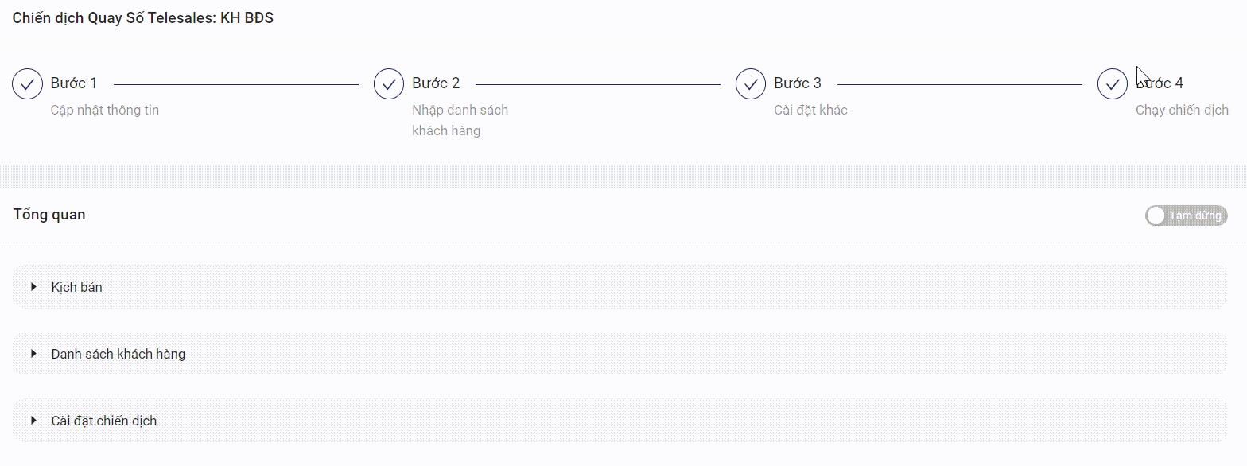Go to step Bước 3 label

pos(798,83)
